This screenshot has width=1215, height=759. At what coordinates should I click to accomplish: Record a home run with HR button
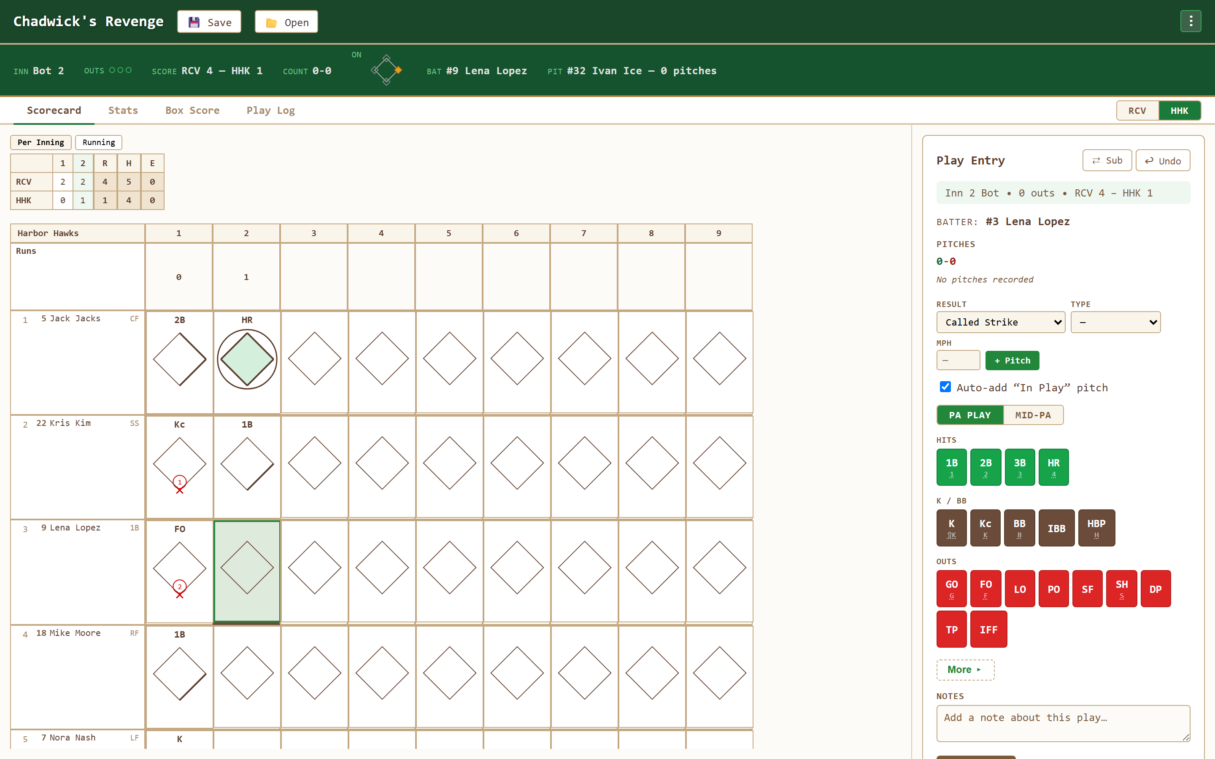click(1053, 467)
